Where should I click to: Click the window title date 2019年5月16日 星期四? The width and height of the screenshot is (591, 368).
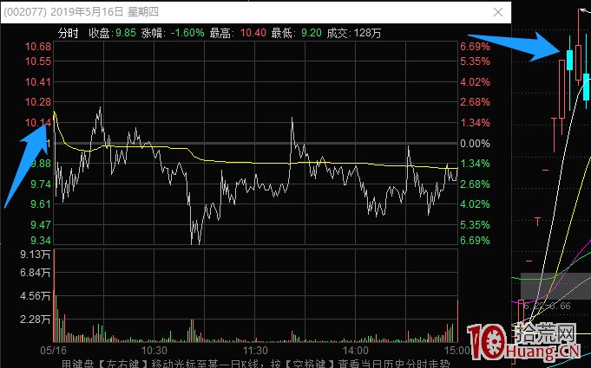coord(104,12)
